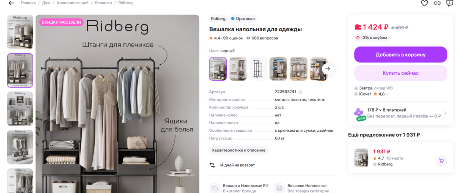Open installment payment details chevron
The image size is (461, 193).
[445, 113]
